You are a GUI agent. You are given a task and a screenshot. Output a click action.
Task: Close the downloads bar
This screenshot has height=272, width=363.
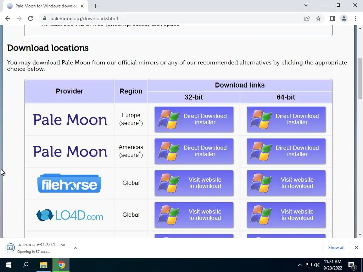[357, 248]
